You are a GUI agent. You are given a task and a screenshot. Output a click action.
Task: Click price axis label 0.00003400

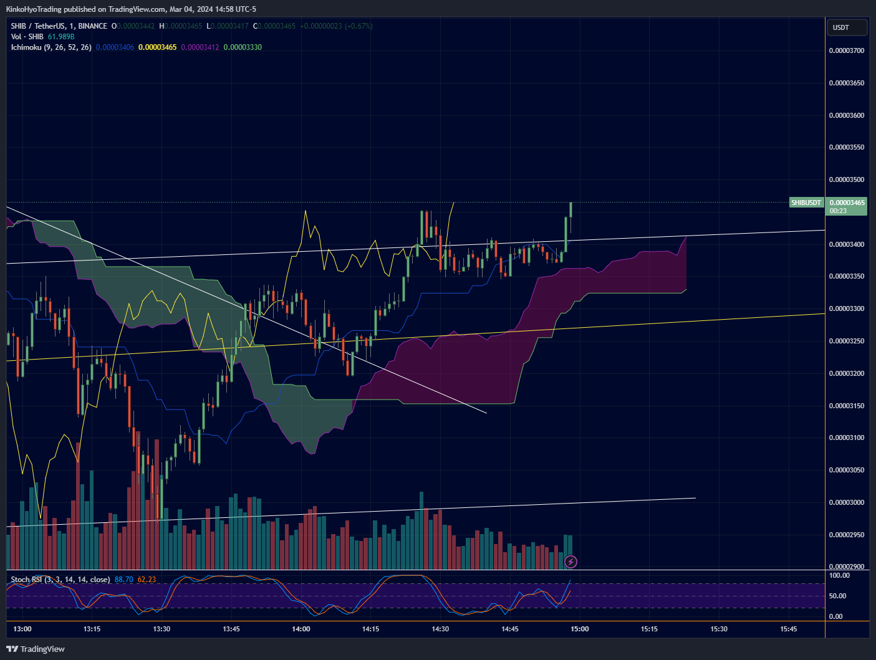coord(847,244)
